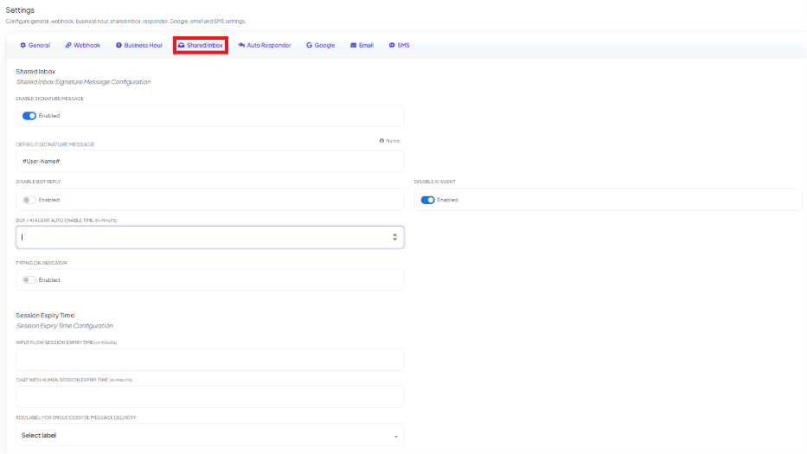Click the Google G icon
The height and width of the screenshot is (454, 807).
310,45
